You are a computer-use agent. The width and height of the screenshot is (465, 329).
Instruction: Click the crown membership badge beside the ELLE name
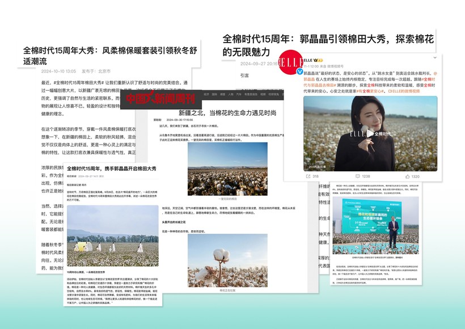[x=318, y=60]
